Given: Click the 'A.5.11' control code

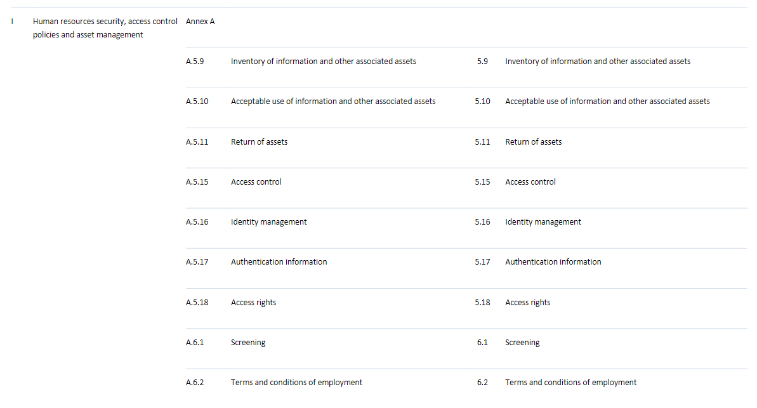Looking at the screenshot, I should (x=197, y=142).
